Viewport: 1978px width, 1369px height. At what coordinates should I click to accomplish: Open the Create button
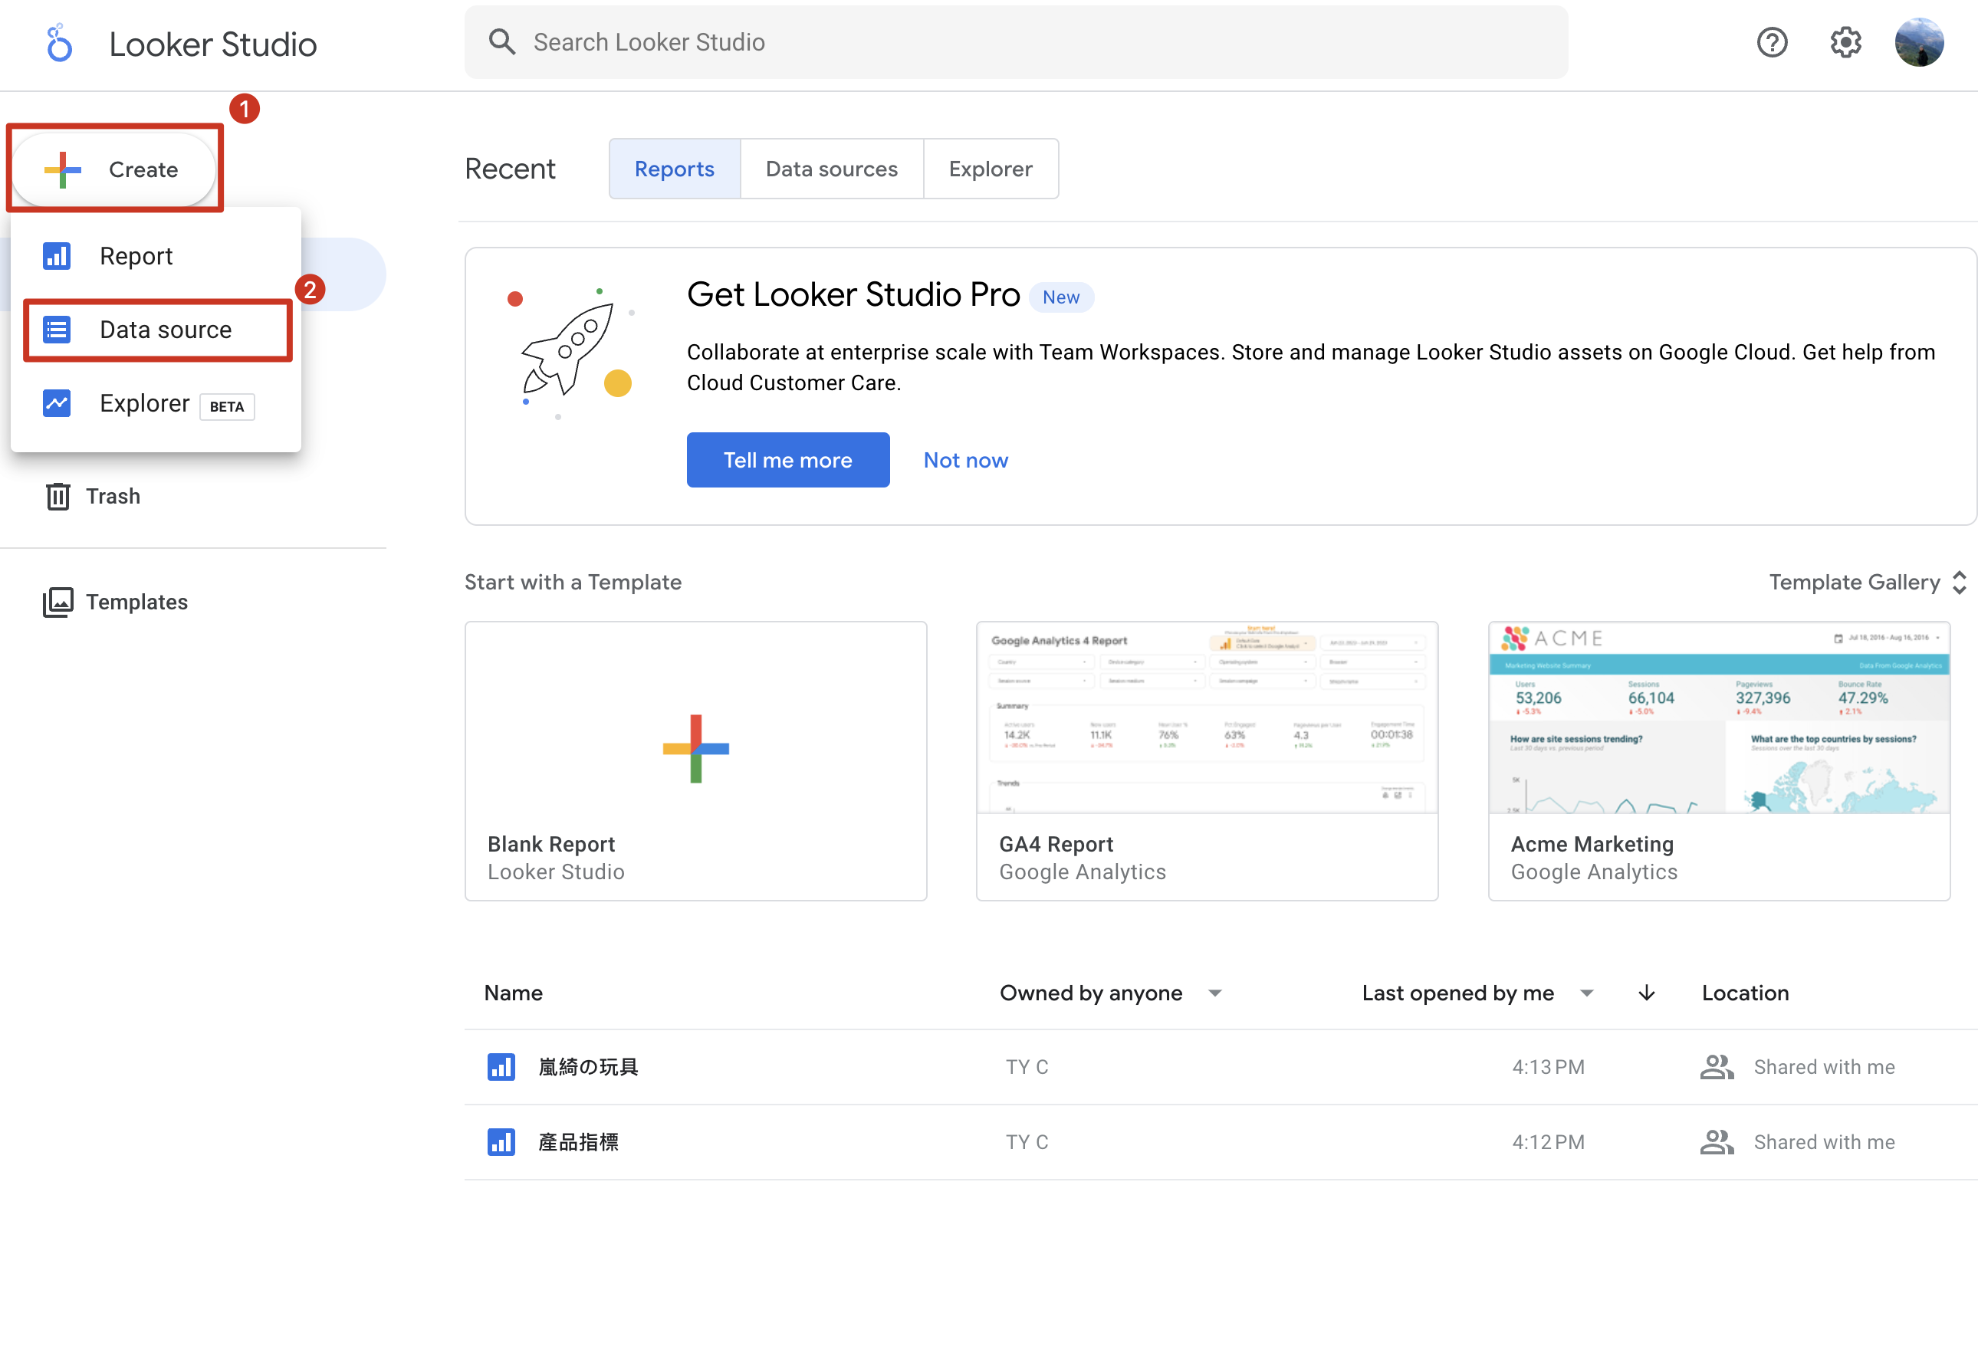114,170
